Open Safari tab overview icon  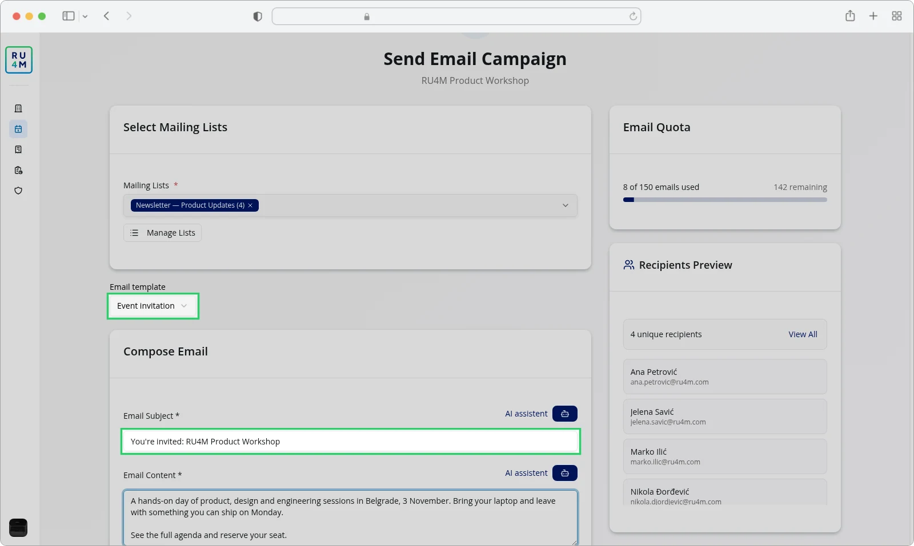click(897, 16)
